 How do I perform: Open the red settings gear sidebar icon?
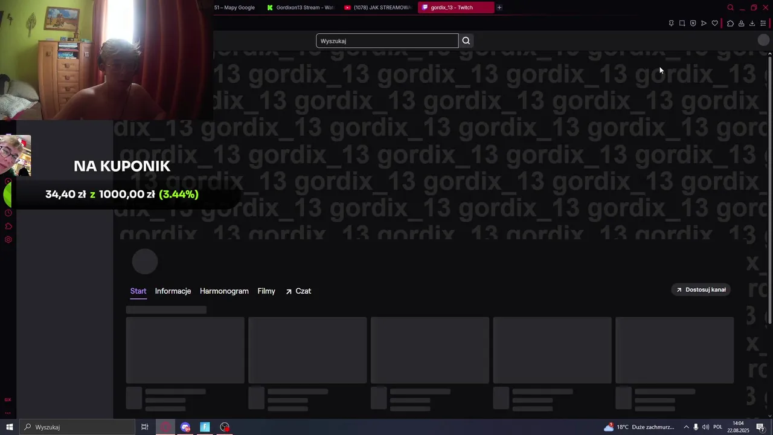8,239
